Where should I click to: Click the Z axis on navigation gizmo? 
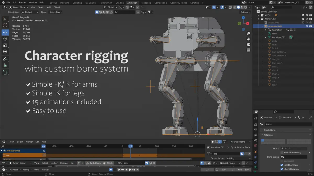[243, 18]
